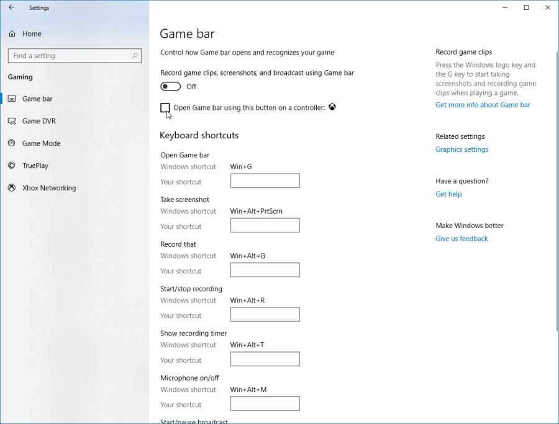Go to the Game DVR section
559x424 pixels.
(x=39, y=121)
